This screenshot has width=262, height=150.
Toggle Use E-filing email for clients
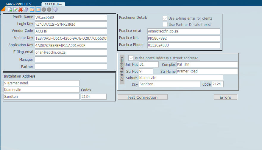(165, 18)
